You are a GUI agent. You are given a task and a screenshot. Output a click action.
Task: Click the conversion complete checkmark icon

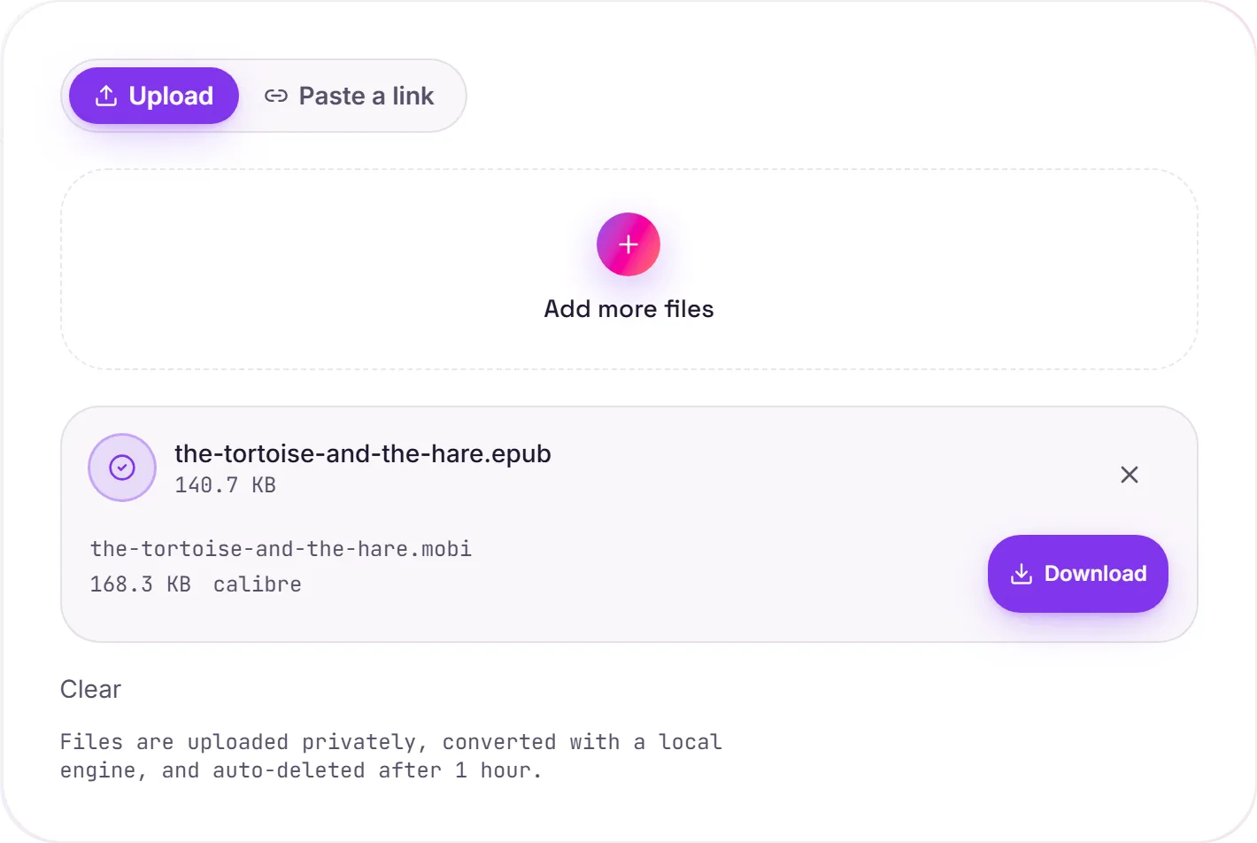tap(122, 468)
